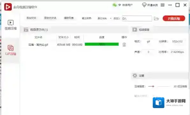Click the 进度 column header
Image resolution: width=190 pixels, height=115 pixels.
pyautogui.click(x=102, y=37)
